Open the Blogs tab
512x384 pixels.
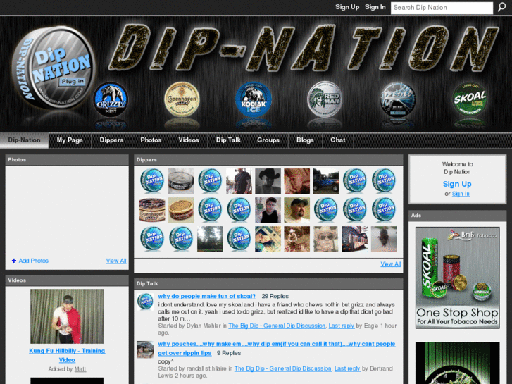click(x=305, y=140)
